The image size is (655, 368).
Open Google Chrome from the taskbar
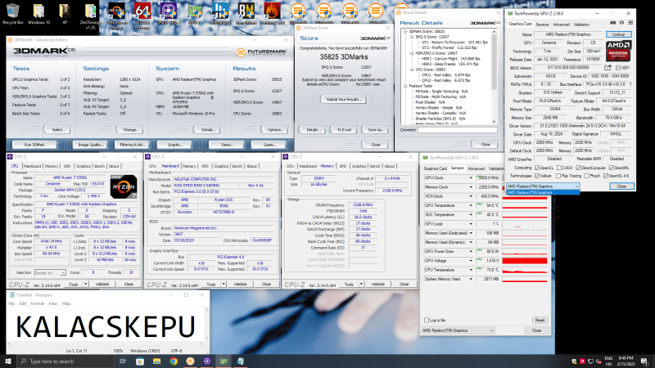click(174, 361)
